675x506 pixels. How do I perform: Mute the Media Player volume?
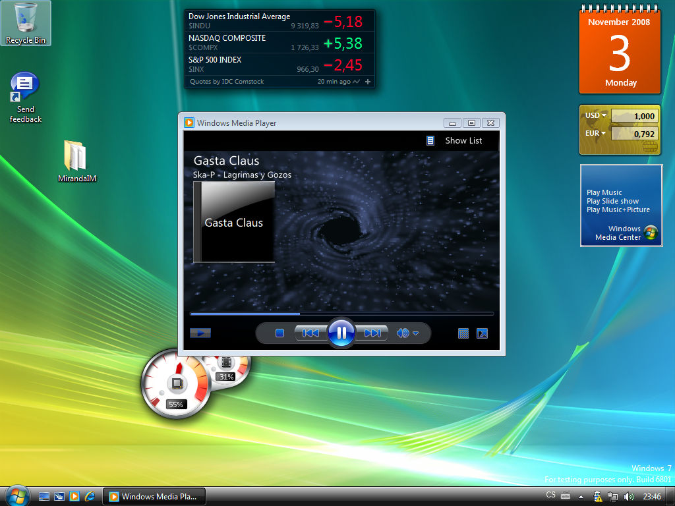pos(403,333)
